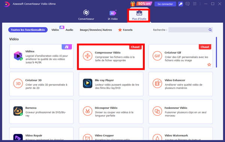This screenshot has width=225, height=142.
Task: Open the feedback chat icon
Action: click(187, 4)
